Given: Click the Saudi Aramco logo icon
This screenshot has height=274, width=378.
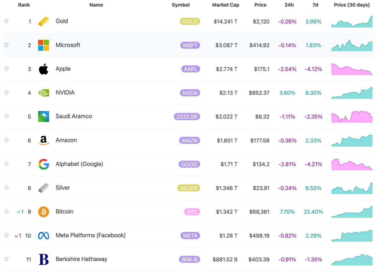Looking at the screenshot, I should pyautogui.click(x=43, y=117).
